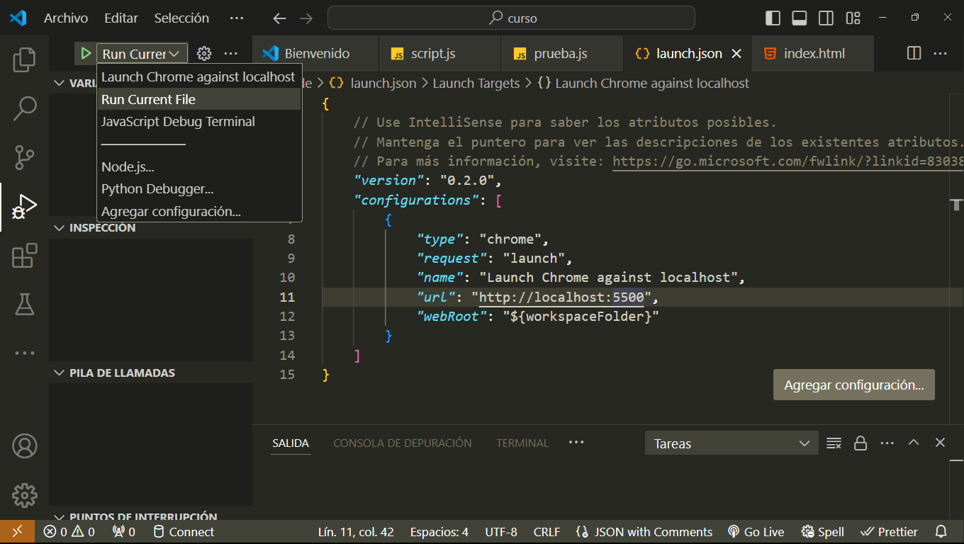The image size is (964, 544).
Task: Select Launch Chrome against localhost option
Action: (x=199, y=77)
